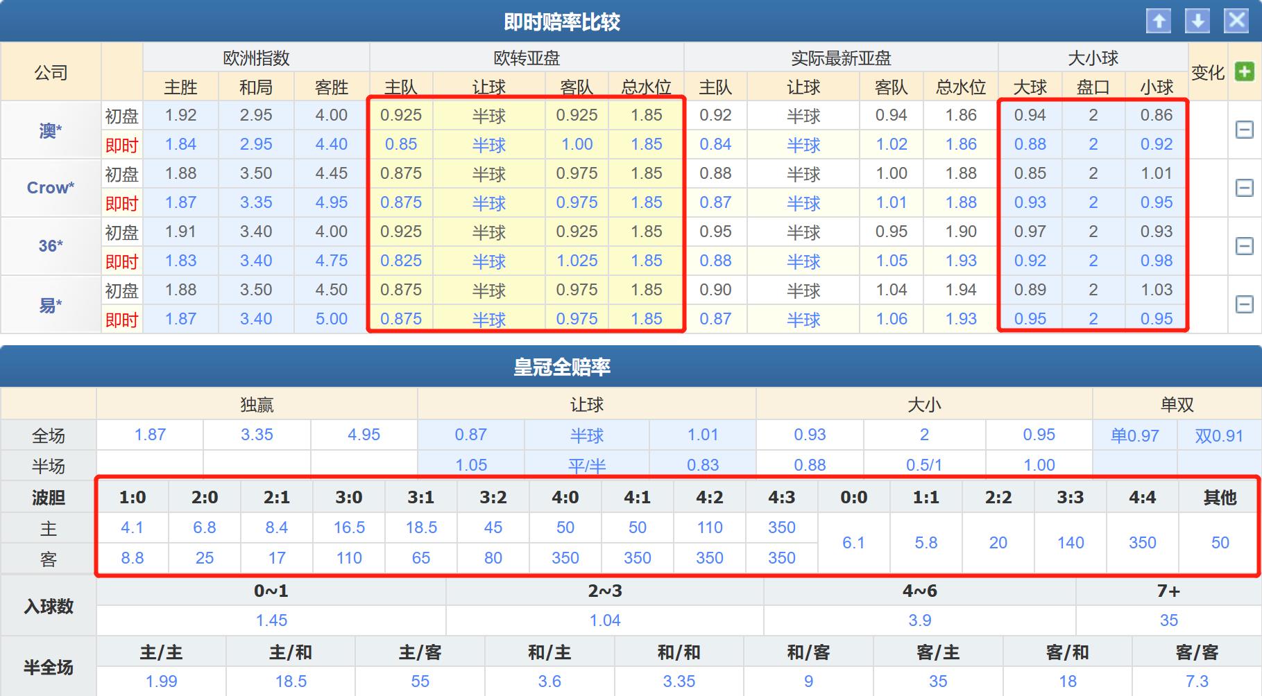Viewport: 1262px width, 696px height.
Task: Select 3:1 away correct score 65
Action: click(x=421, y=558)
